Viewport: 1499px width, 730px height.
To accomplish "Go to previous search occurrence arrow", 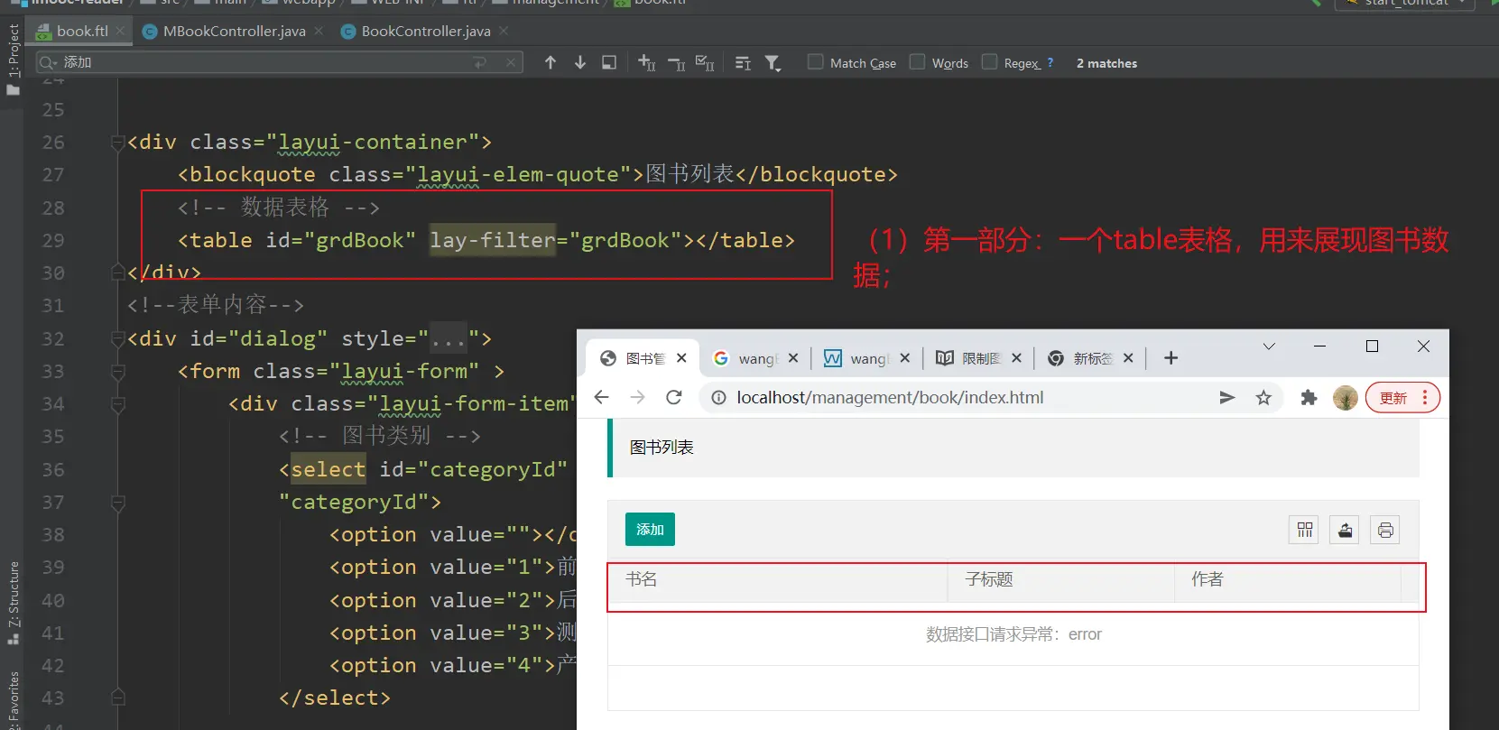I will [x=551, y=62].
